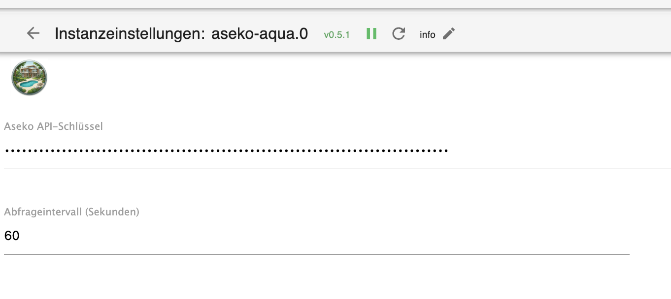Screen dimensions: 671x299
Task: Click the value 60 in polling interval
Action: pos(12,236)
